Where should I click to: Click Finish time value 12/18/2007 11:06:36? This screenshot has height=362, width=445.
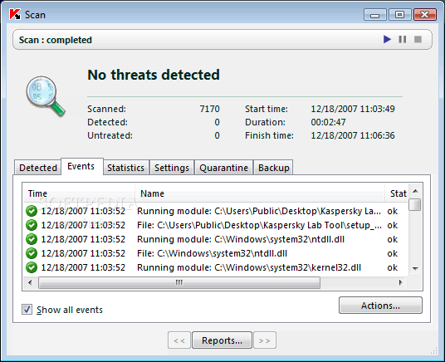coord(353,135)
